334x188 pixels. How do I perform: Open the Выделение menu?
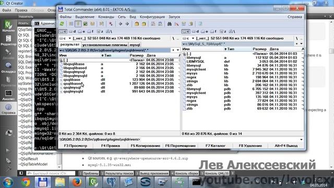coord(85,17)
